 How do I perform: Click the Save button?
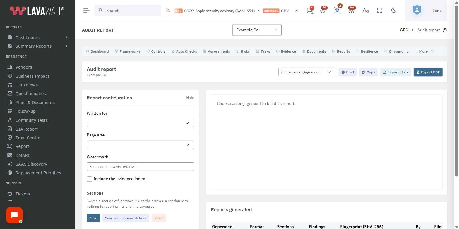[93, 218]
